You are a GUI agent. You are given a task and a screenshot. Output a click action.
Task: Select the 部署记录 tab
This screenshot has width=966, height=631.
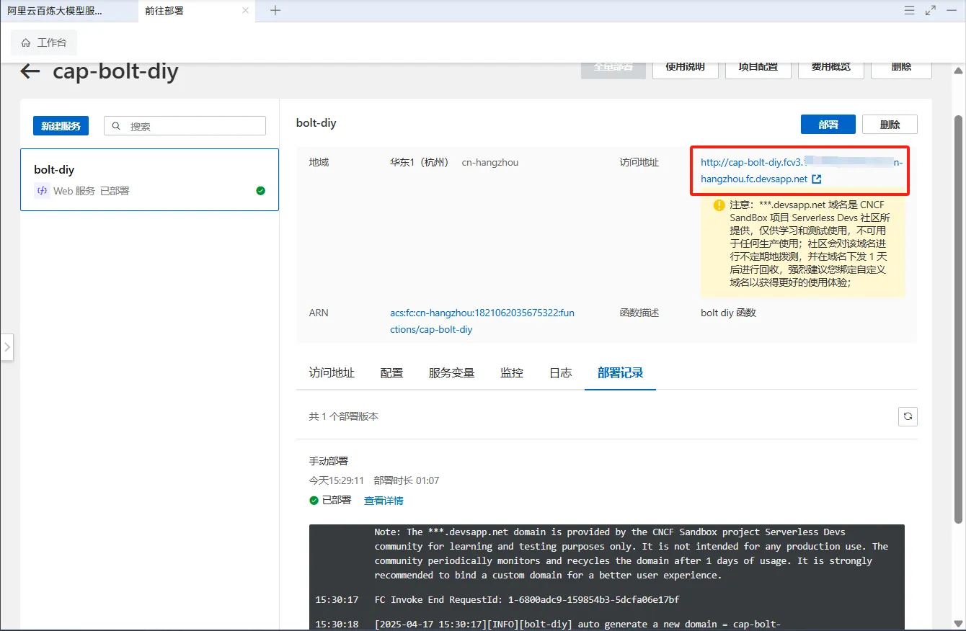pyautogui.click(x=620, y=372)
